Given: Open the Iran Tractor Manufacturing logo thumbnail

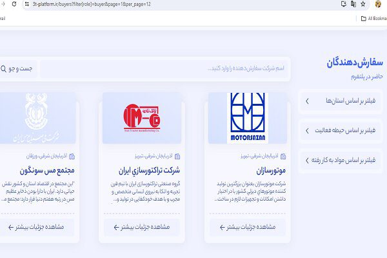Looking at the screenshot, I should click(142, 118).
